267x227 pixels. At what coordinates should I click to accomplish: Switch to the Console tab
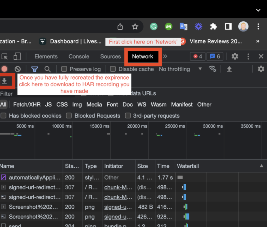pyautogui.click(x=79, y=56)
